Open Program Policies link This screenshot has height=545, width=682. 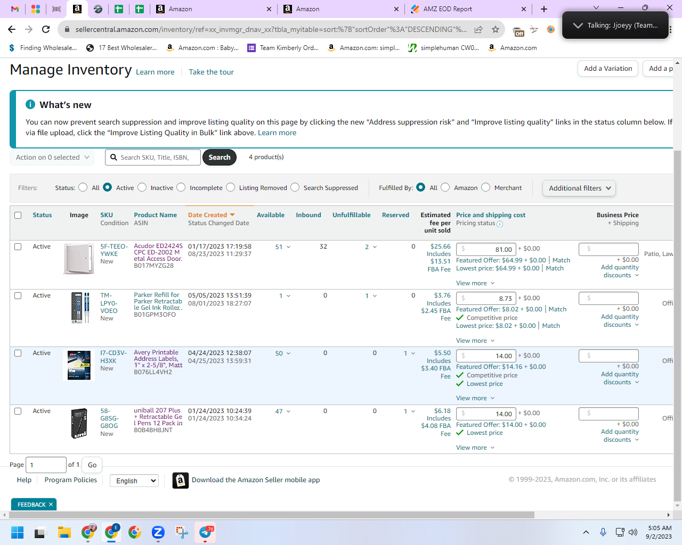click(x=71, y=480)
